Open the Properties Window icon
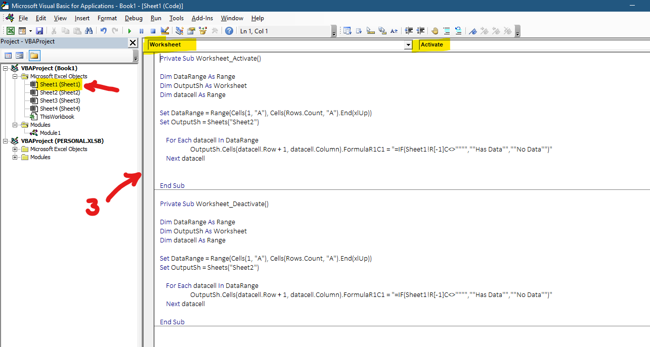The image size is (650, 347). [191, 31]
